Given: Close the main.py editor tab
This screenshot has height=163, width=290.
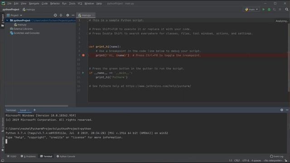Looking at the screenshot, I should pos(93,15).
